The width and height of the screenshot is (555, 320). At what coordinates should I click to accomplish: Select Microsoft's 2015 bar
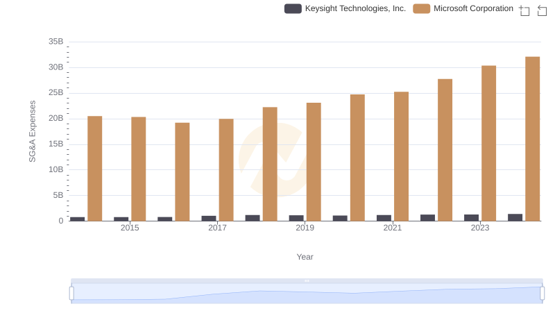pos(138,169)
